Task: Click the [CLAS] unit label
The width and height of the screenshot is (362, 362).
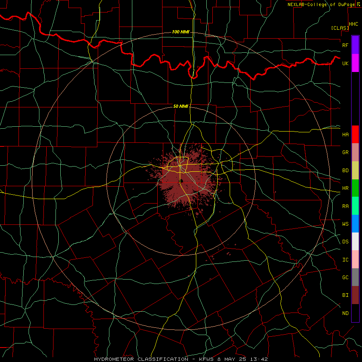Action: [340, 28]
